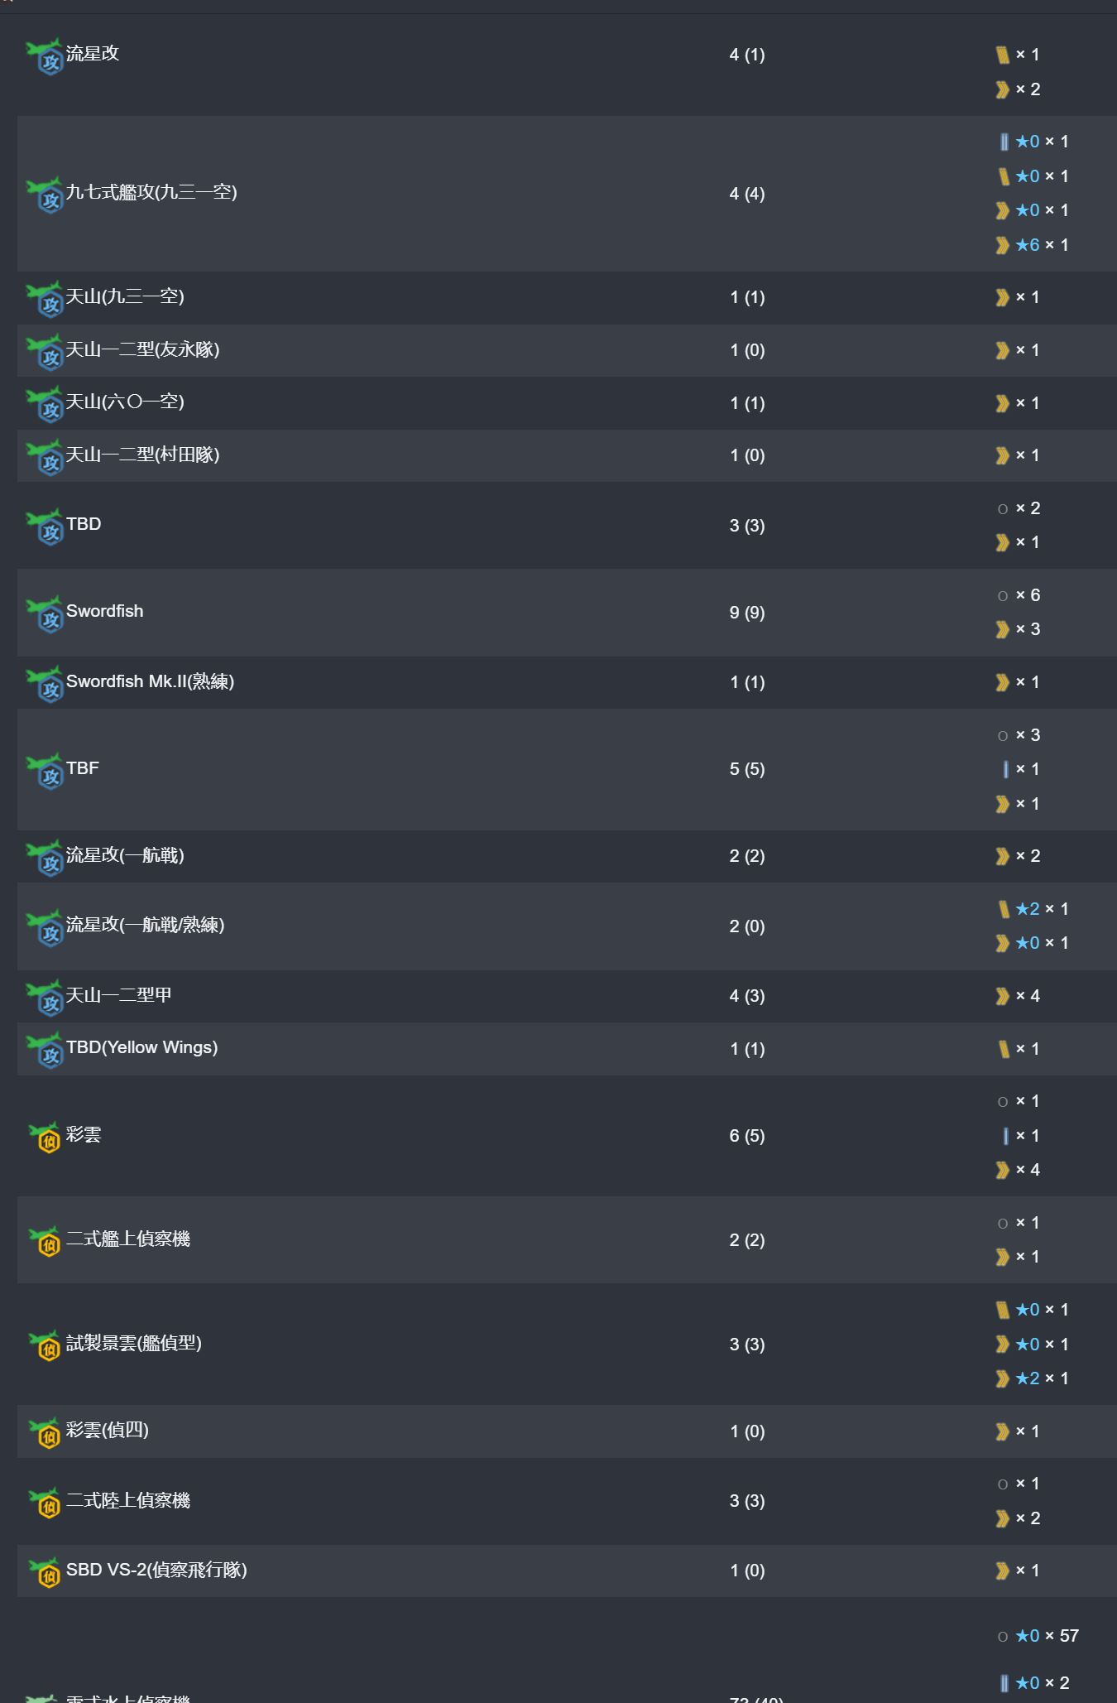
Task: Select the 流星改(一航戦/熟練) equipment name
Action: click(x=145, y=926)
